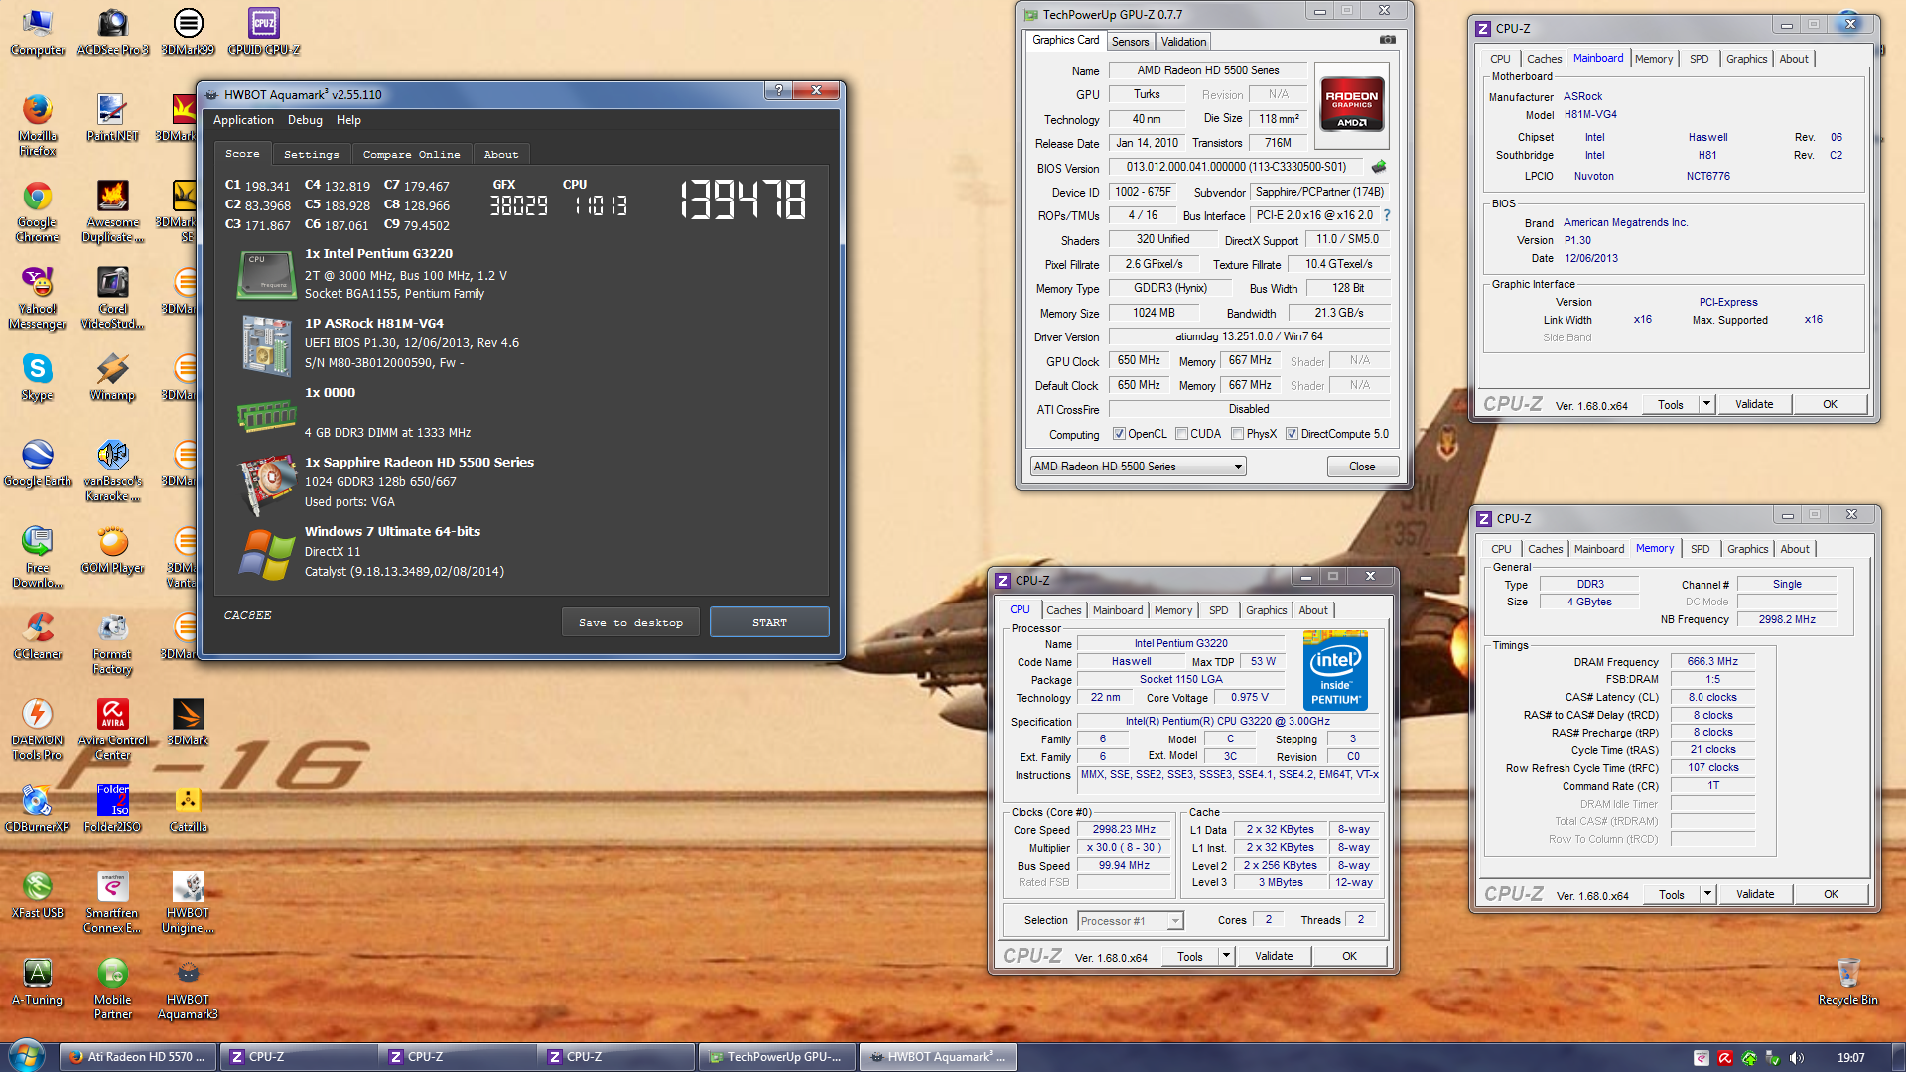Switch to TechPowerUp GPU-Z taskbar button
1906x1072 pixels.
[x=776, y=1057]
